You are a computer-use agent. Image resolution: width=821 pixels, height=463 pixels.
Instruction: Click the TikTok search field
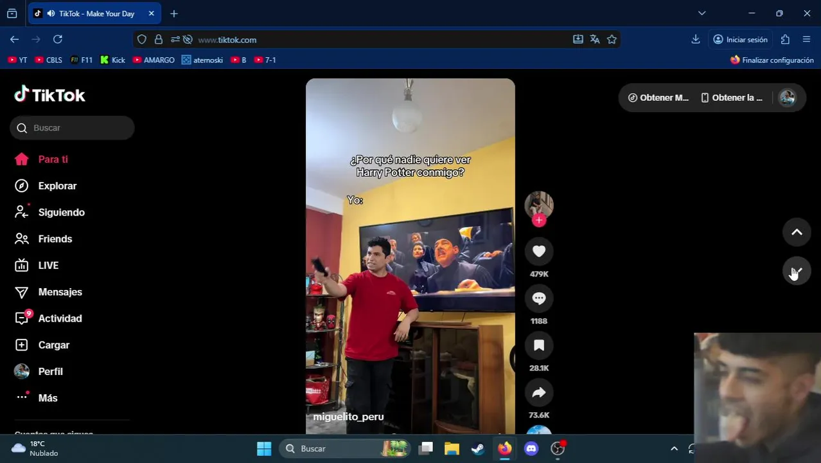click(72, 128)
